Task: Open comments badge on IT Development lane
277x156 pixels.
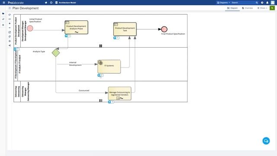Action: click(x=16, y=49)
